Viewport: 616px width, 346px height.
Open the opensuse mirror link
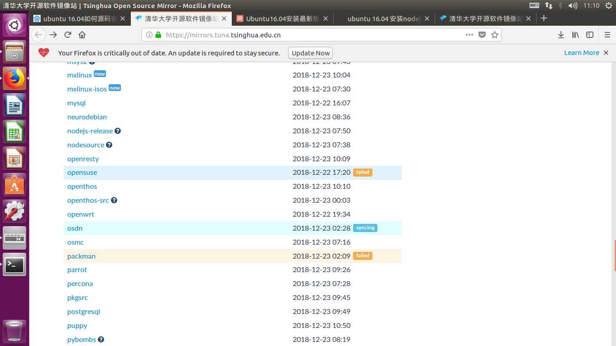pyautogui.click(x=82, y=172)
